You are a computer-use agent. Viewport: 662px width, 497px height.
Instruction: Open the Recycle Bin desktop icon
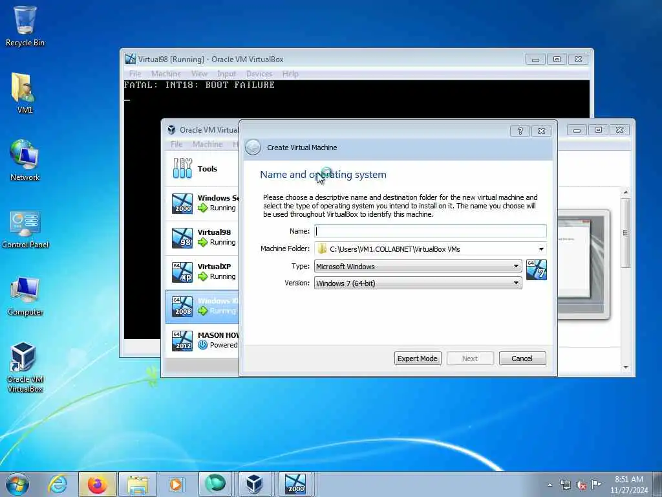(x=25, y=25)
